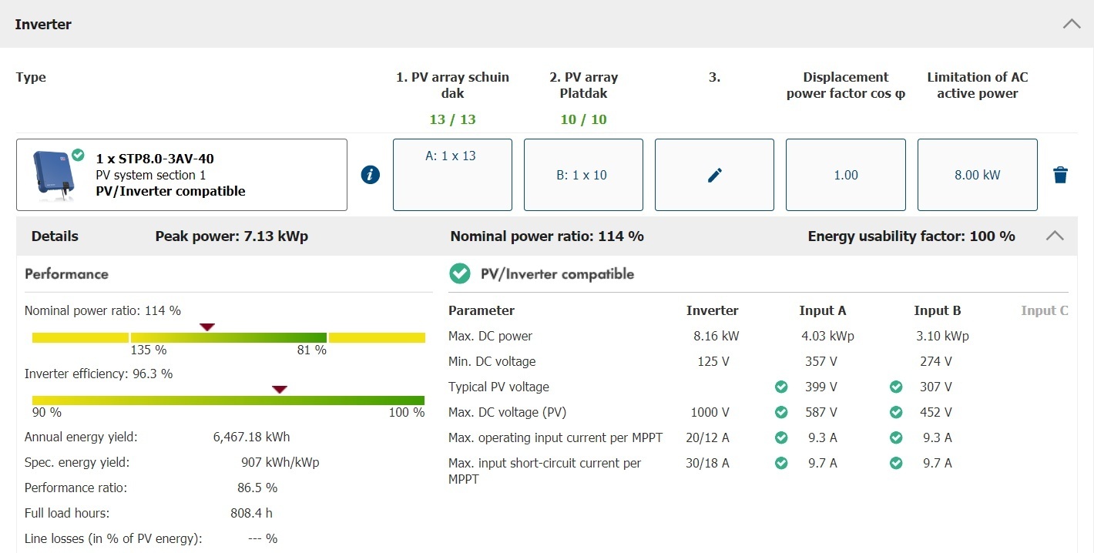Click Input A short-circuit current check icon
The width and height of the screenshot is (1094, 553).
[781, 463]
